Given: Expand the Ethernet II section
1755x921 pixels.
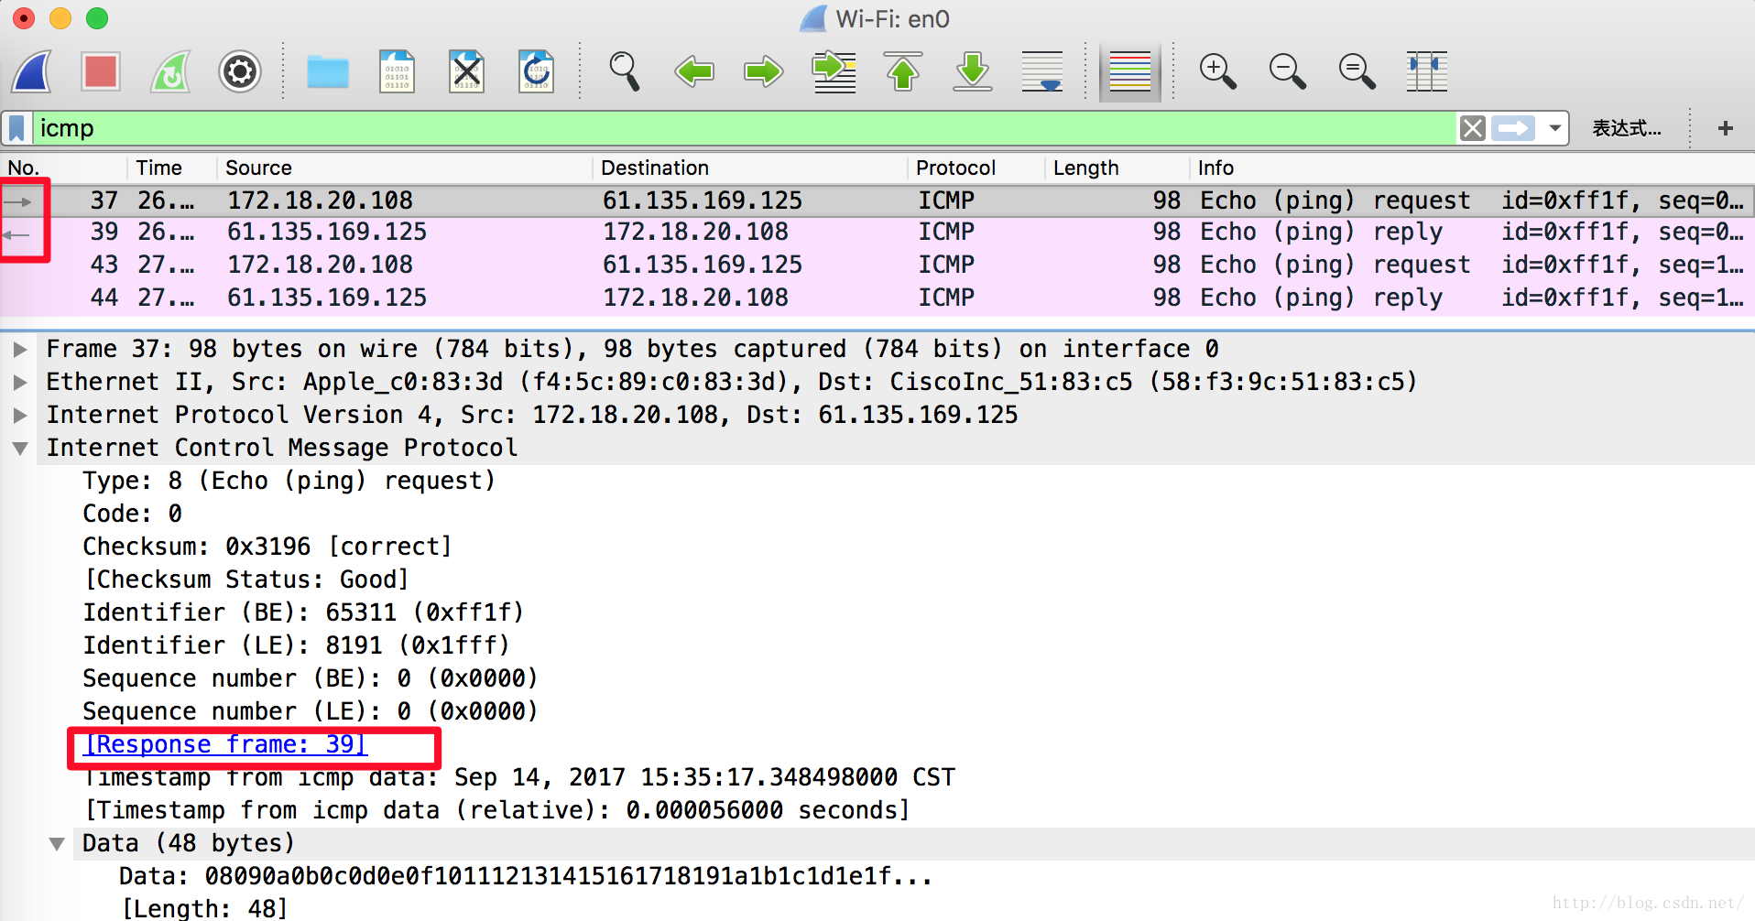Looking at the screenshot, I should click(19, 382).
